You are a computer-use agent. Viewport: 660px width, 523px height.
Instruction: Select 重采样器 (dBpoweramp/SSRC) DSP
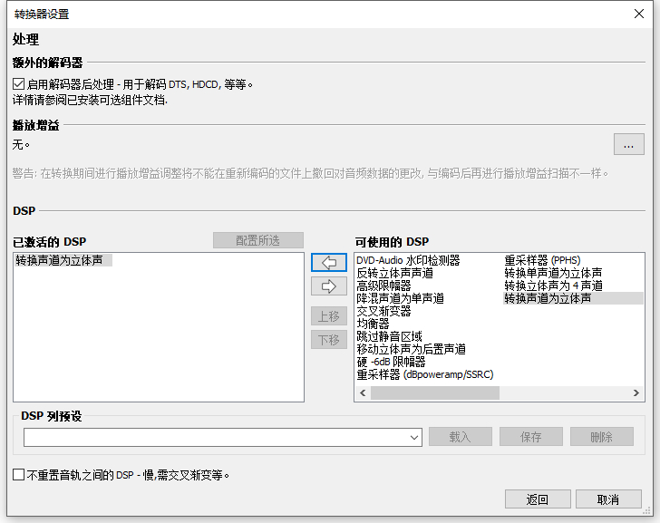(x=425, y=374)
